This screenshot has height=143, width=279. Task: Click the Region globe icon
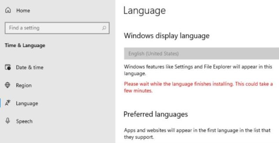pyautogui.click(x=7, y=85)
